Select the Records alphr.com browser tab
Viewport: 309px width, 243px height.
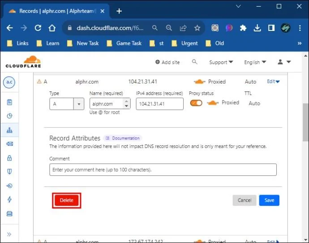tap(56, 11)
